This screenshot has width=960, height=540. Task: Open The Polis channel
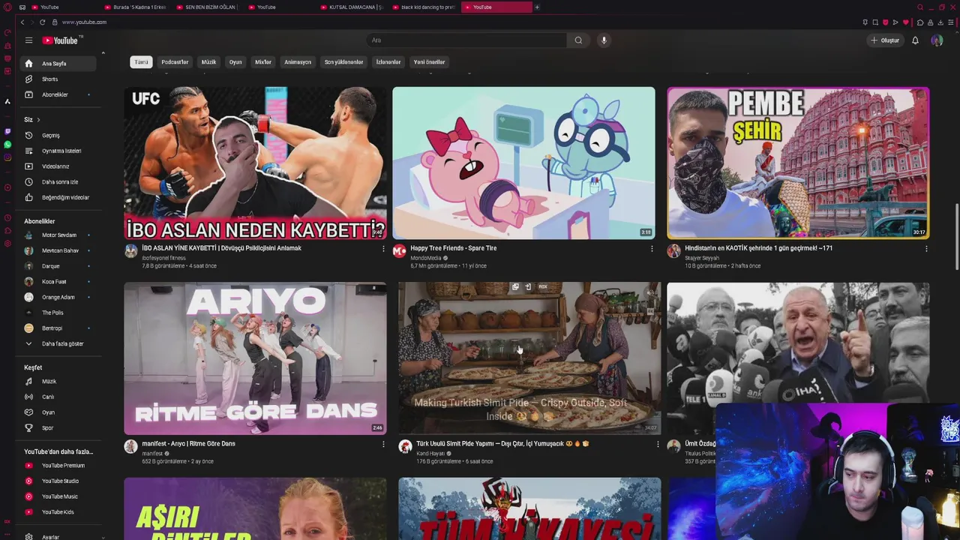[x=58, y=313]
